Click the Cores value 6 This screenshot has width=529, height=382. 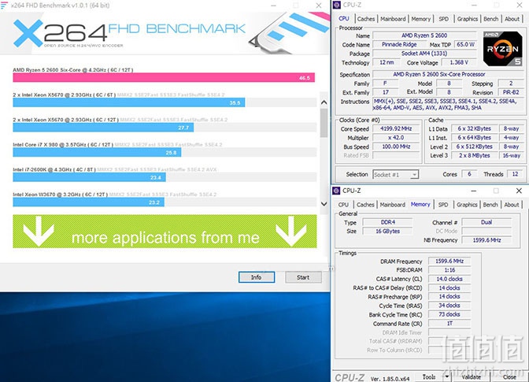click(469, 174)
